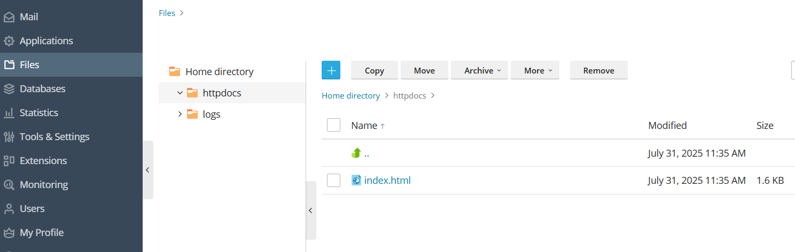Click the index.html file type icon
The width and height of the screenshot is (795, 252).
[x=356, y=181]
